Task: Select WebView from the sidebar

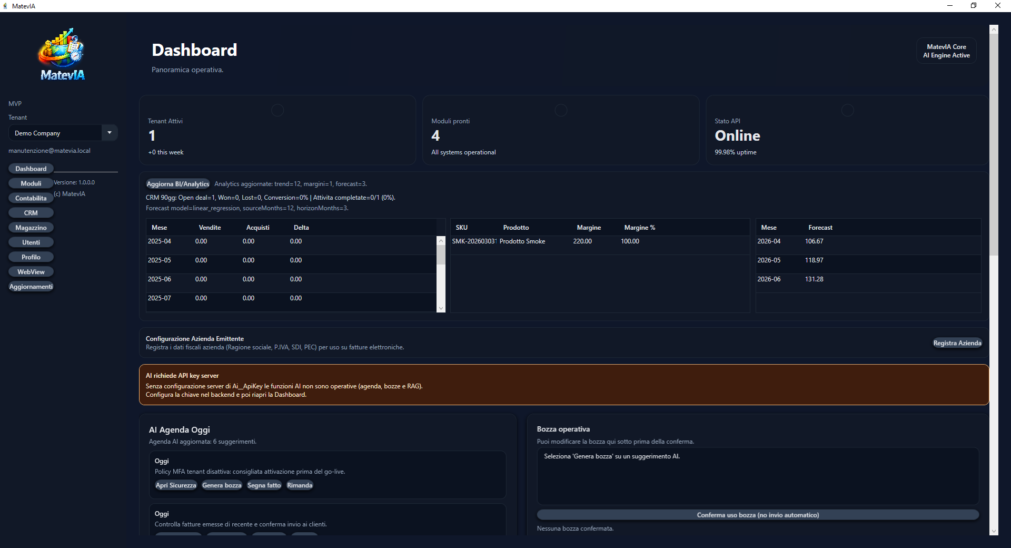Action: click(31, 272)
